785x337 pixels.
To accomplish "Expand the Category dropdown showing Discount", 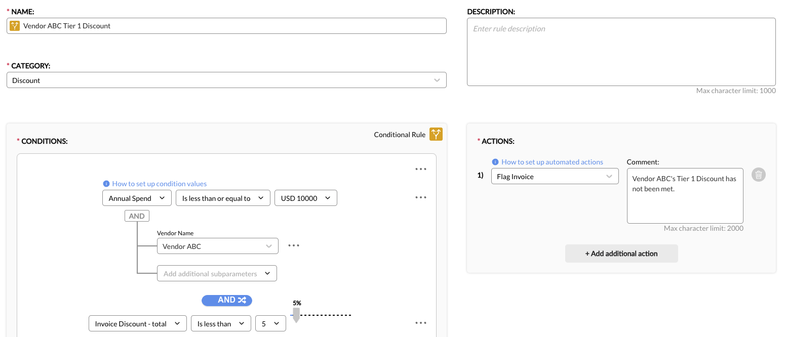I will pos(226,80).
